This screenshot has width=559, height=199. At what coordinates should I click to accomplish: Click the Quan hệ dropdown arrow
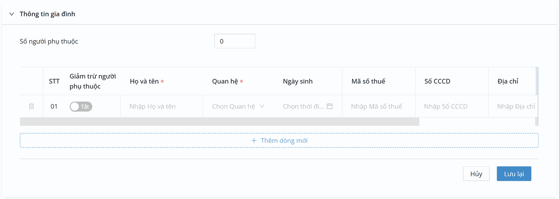click(x=262, y=106)
